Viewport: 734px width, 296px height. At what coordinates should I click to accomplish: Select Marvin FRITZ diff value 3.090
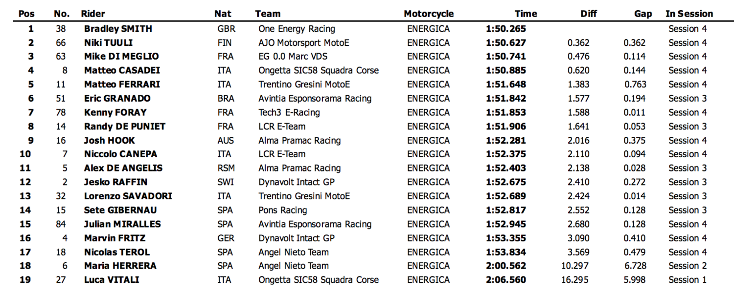[x=578, y=238]
